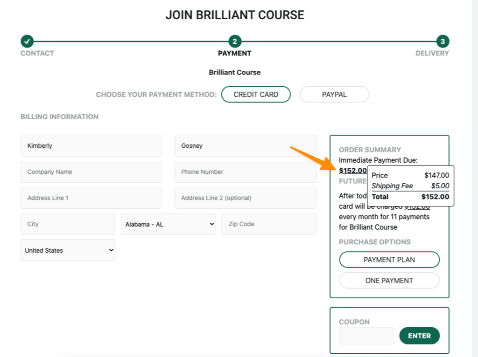Click the Payment step number circle
This screenshot has width=478, height=357.
point(235,41)
